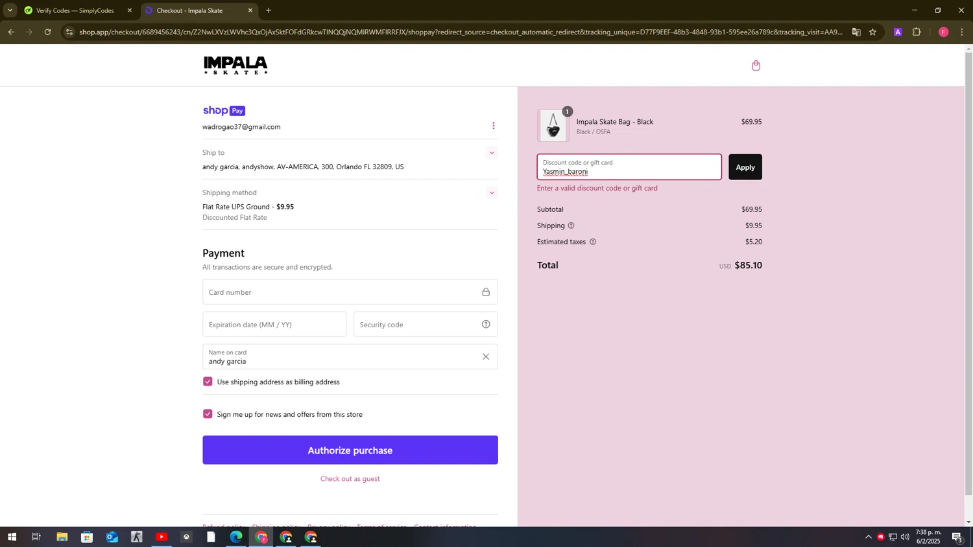Click card number lock icon

click(486, 292)
